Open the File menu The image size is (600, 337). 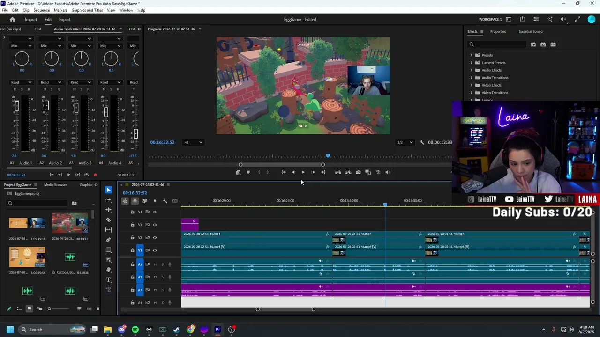click(x=5, y=10)
